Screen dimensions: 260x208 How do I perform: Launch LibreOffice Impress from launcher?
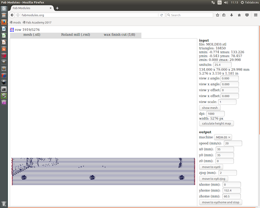click(4, 42)
